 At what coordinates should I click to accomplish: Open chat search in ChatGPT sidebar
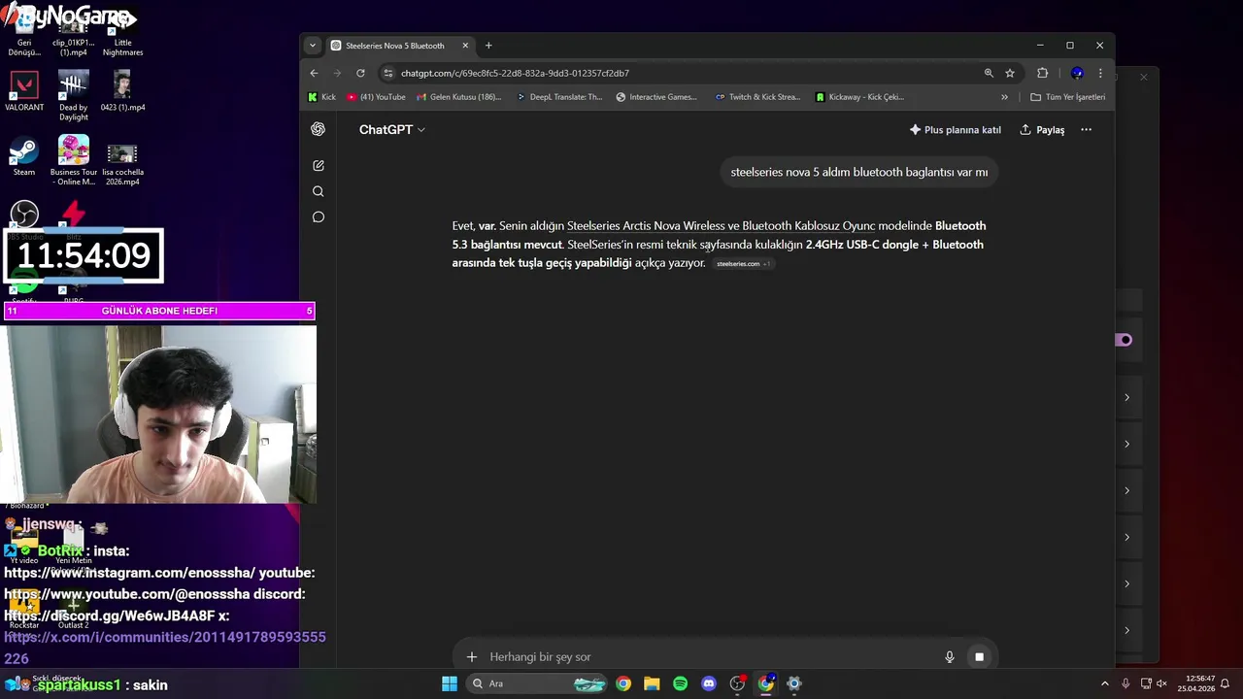(318, 191)
